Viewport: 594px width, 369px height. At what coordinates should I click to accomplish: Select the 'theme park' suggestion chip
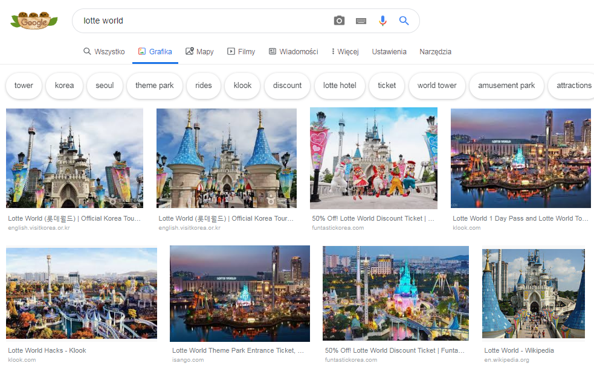[x=155, y=86]
